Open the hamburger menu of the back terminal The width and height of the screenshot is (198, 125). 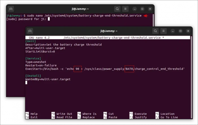coord(126,9)
